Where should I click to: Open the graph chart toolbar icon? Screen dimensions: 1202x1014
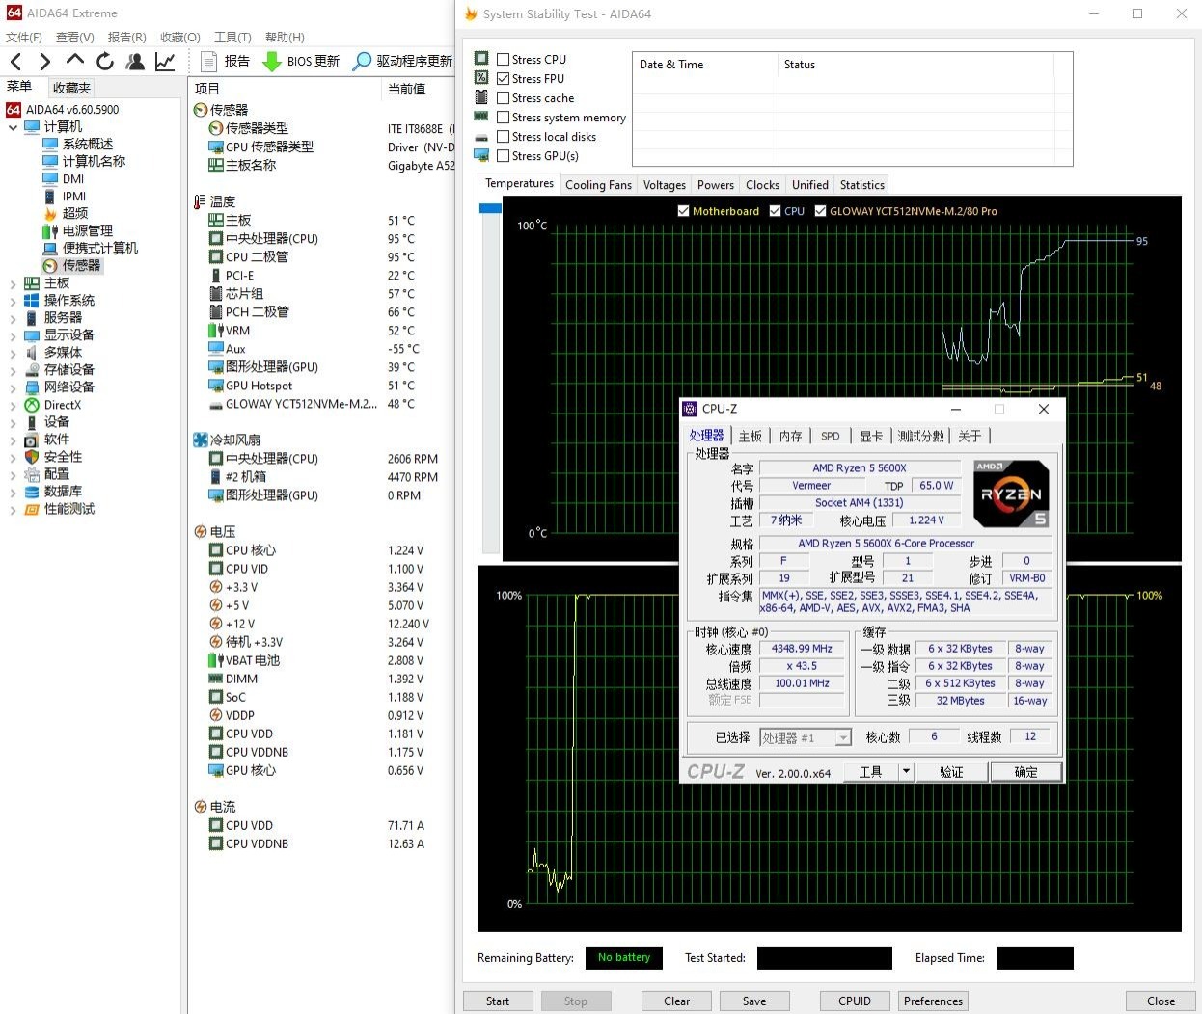pyautogui.click(x=165, y=62)
